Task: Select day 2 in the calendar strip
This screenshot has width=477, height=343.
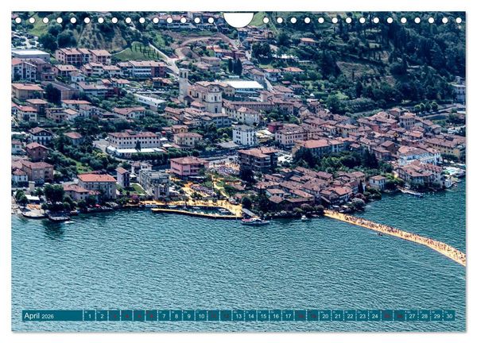Action: click(x=102, y=316)
